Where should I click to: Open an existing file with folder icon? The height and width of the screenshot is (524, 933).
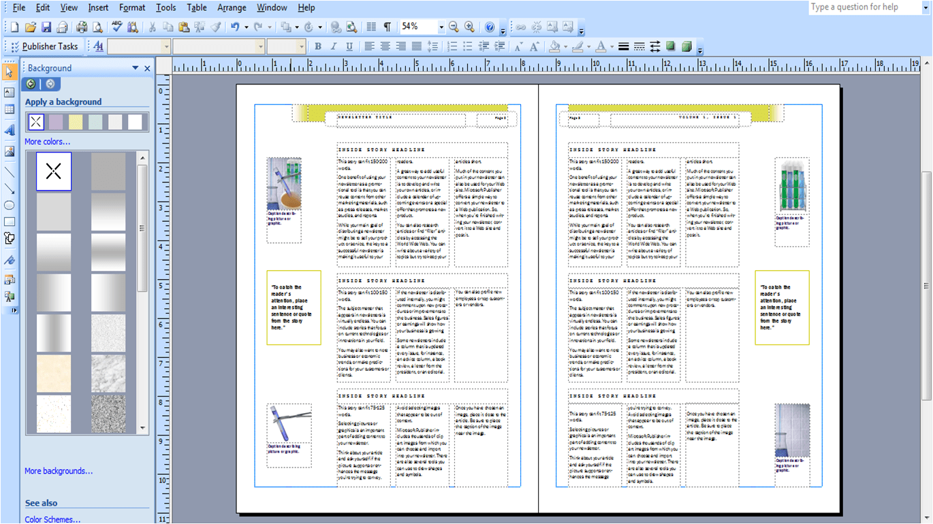pyautogui.click(x=30, y=27)
